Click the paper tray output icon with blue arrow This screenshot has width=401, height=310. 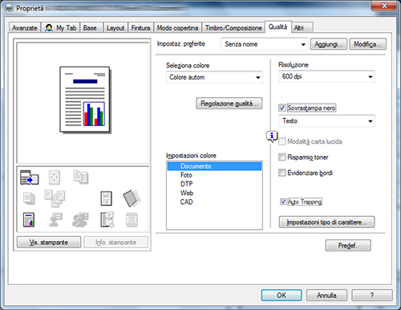(30, 177)
